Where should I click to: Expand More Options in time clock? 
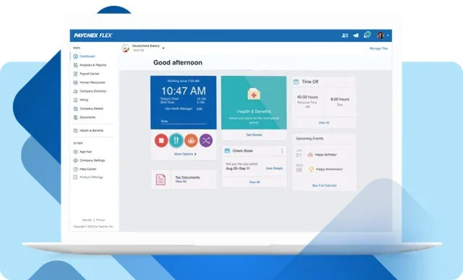185,154
